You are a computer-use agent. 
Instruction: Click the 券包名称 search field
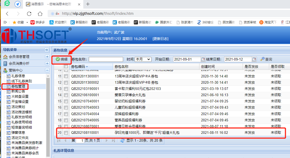pyautogui.click(x=106, y=59)
